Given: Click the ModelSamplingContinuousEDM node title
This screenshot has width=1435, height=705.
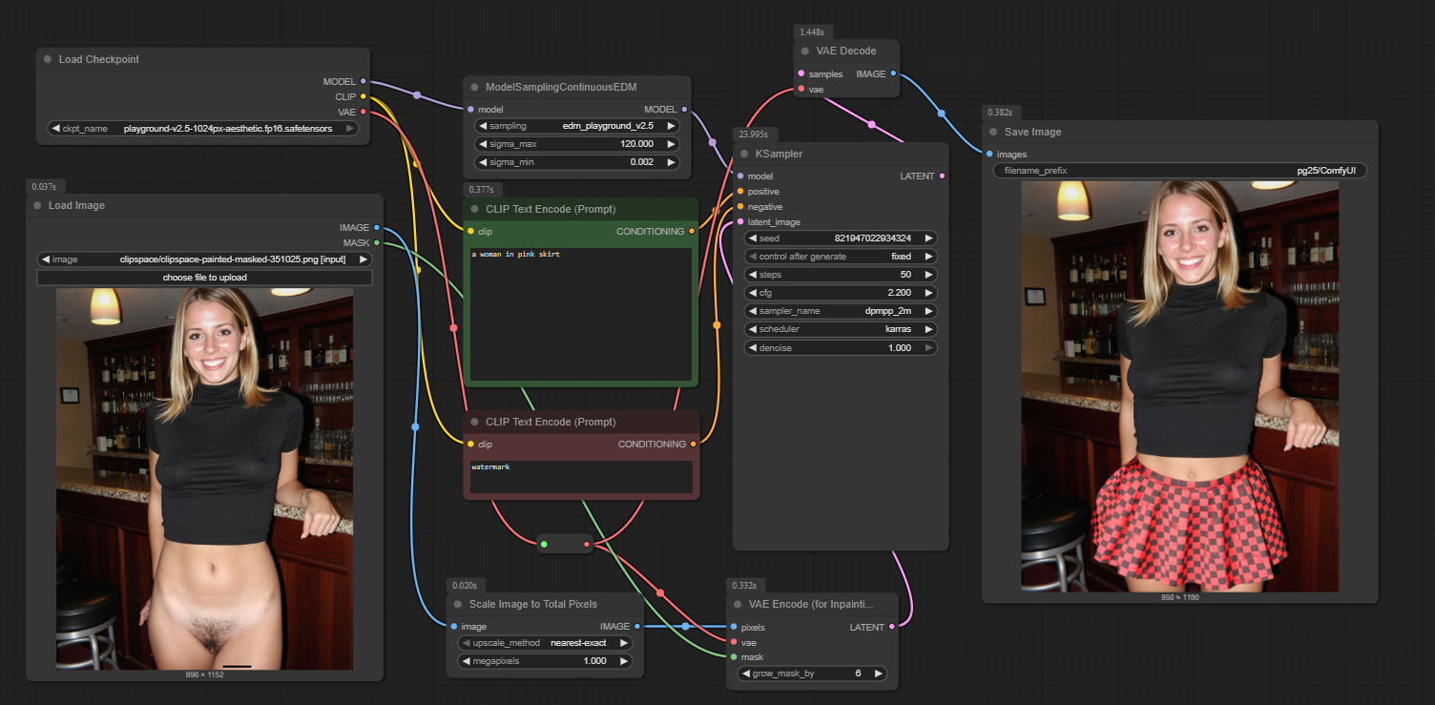Looking at the screenshot, I should 561,87.
